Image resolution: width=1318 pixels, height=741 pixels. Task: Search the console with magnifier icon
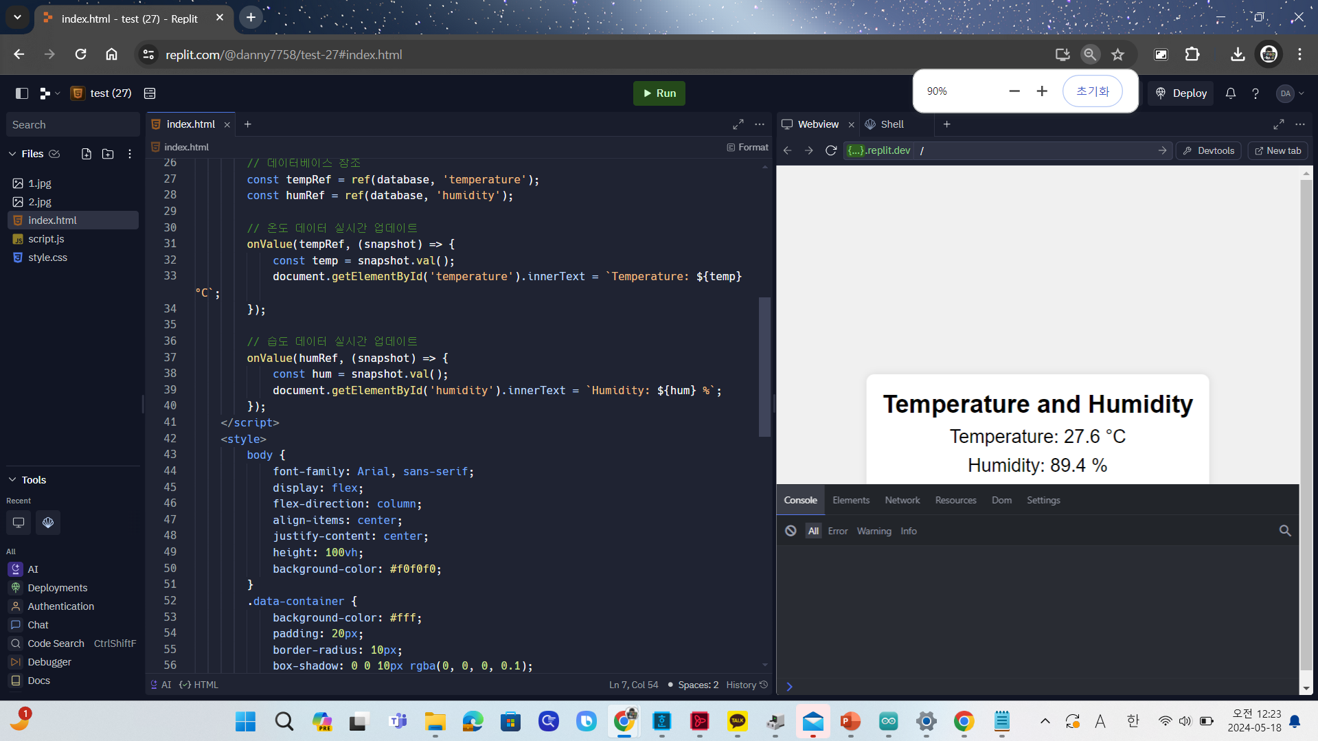[1284, 531]
